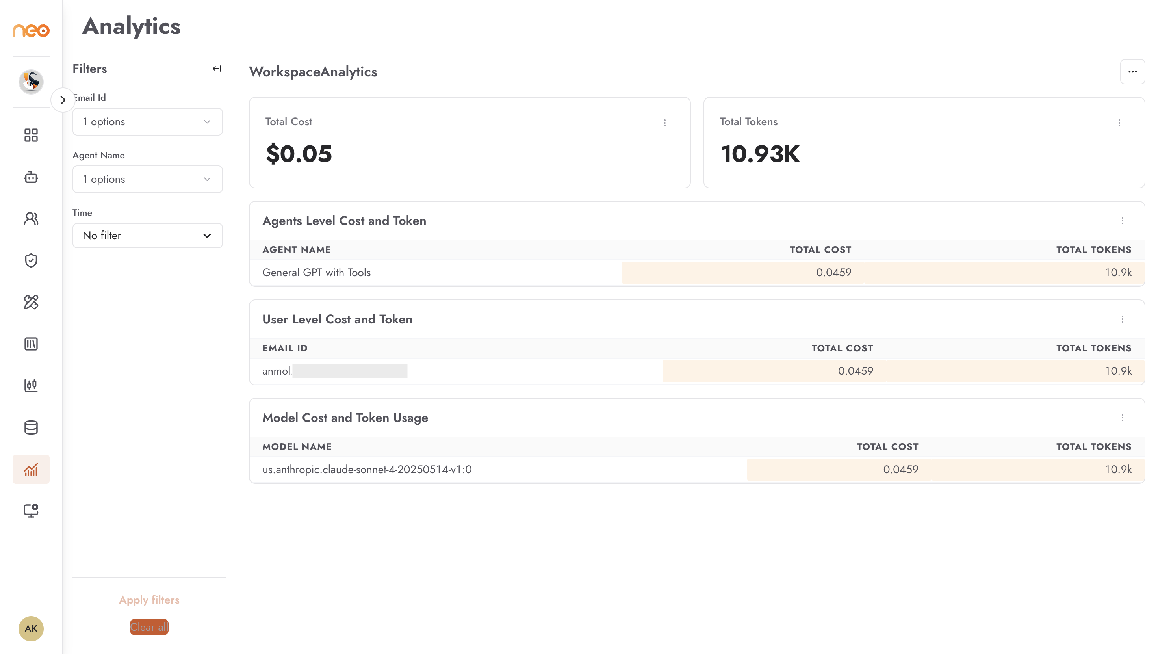The height and width of the screenshot is (654, 1158).
Task: Open the WorkspaceAnalytics more options menu
Action: click(1132, 72)
